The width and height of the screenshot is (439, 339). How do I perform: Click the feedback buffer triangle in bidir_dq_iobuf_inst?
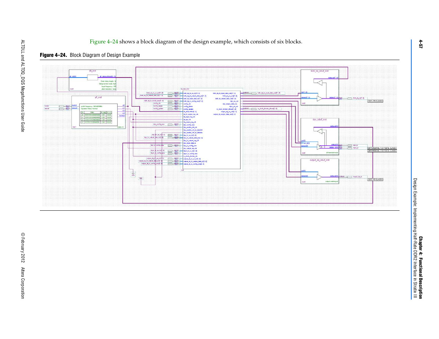[x=320, y=83]
